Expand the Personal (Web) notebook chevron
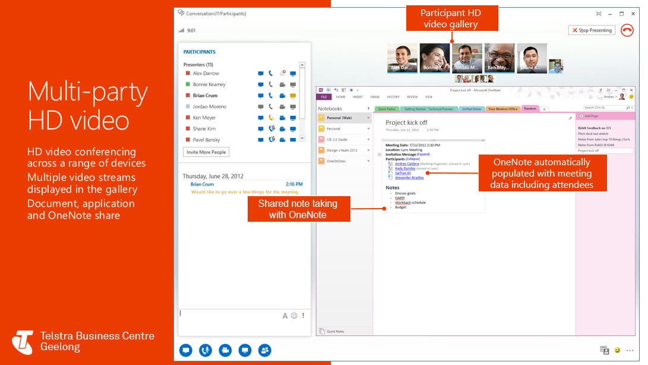This screenshot has height=365, width=648. pos(368,118)
